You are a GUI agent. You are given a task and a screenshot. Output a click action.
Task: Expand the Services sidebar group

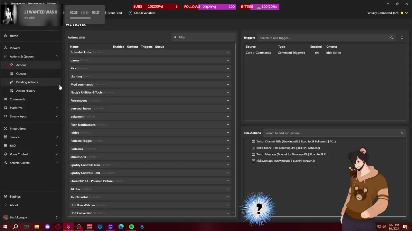57,137
